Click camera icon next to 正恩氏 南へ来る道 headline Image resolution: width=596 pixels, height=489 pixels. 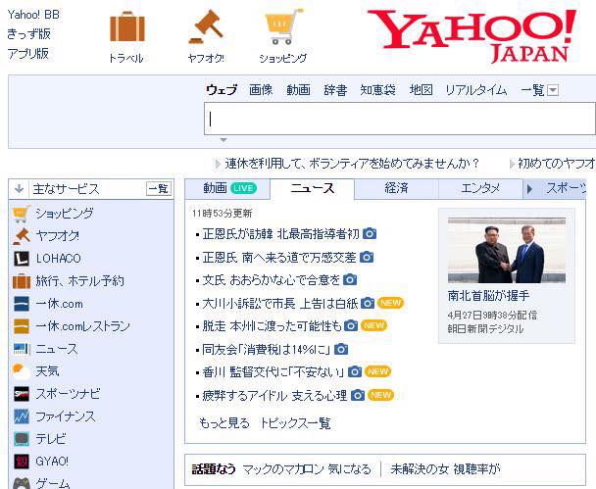point(367,257)
